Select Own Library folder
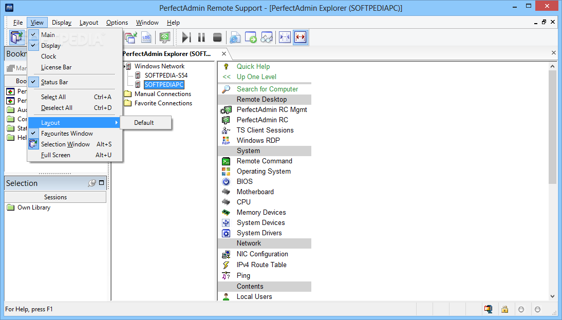 34,208
